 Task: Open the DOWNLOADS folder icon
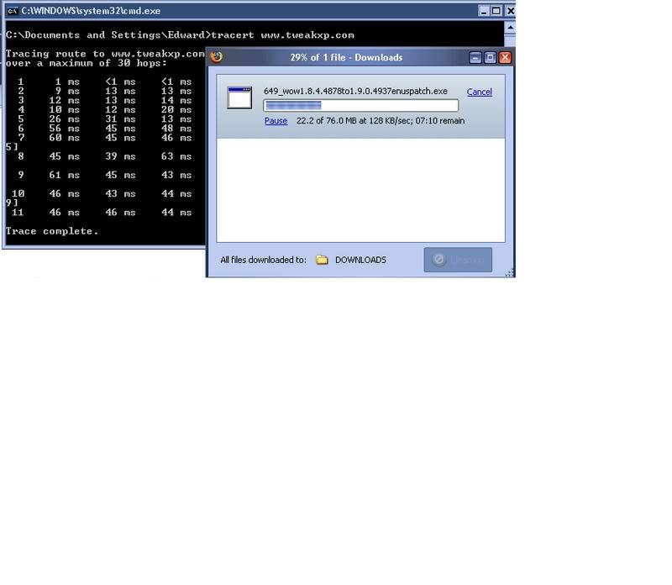[322, 260]
